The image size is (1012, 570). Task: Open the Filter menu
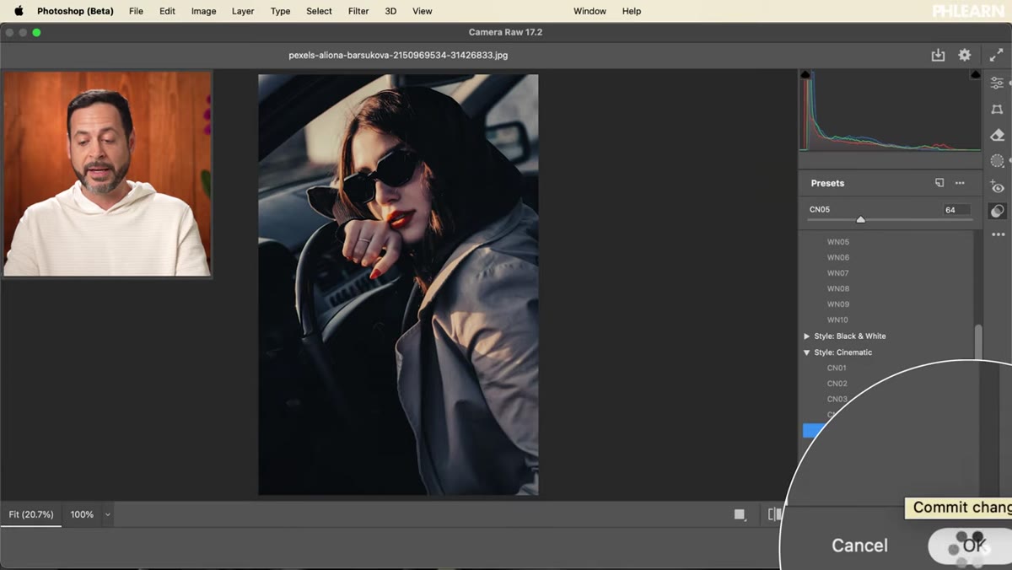(358, 11)
